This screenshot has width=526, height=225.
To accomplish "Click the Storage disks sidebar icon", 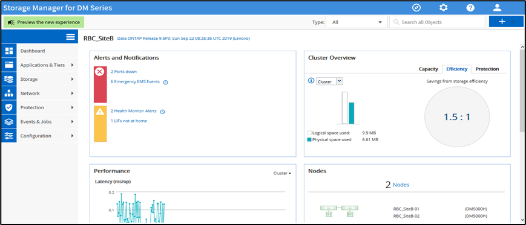I will tap(8, 79).
